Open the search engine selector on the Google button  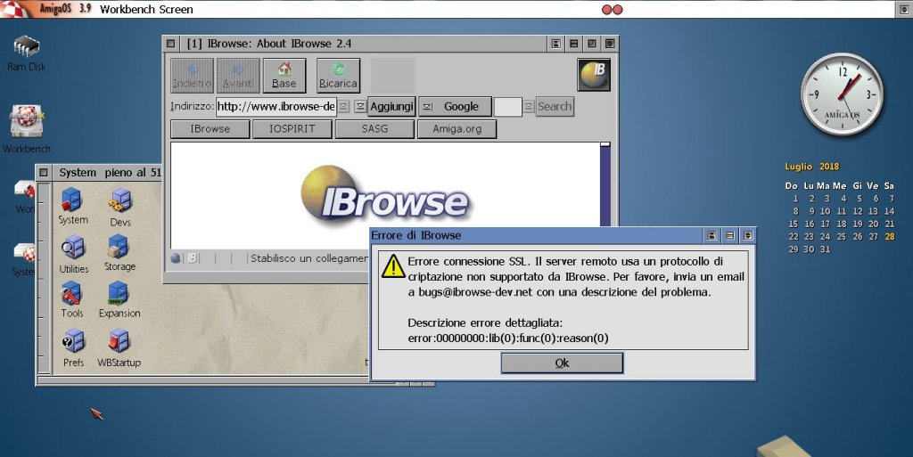pos(426,107)
